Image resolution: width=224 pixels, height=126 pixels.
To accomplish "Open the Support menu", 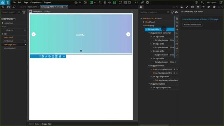I will point(47,2).
